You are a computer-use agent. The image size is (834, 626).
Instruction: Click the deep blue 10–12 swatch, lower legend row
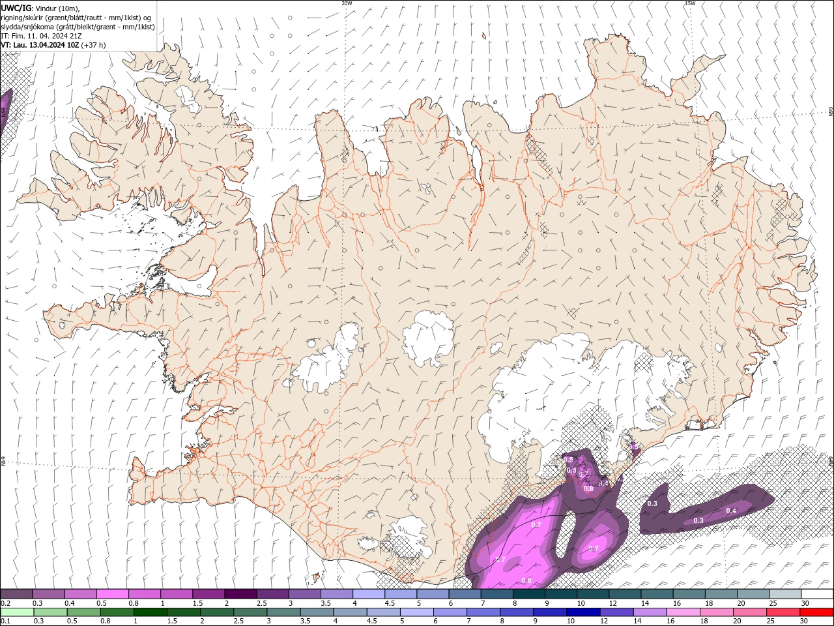[582, 612]
